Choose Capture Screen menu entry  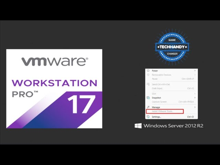point(172,102)
